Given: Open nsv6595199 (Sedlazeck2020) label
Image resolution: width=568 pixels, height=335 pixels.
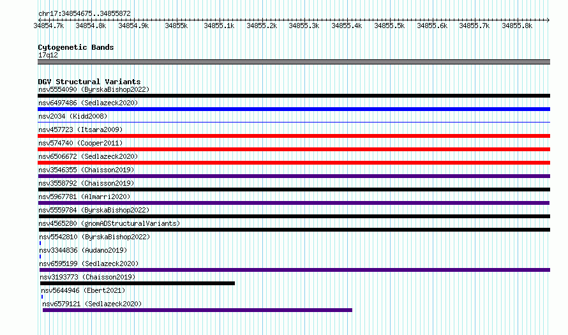Looking at the screenshot, I should [x=89, y=264].
